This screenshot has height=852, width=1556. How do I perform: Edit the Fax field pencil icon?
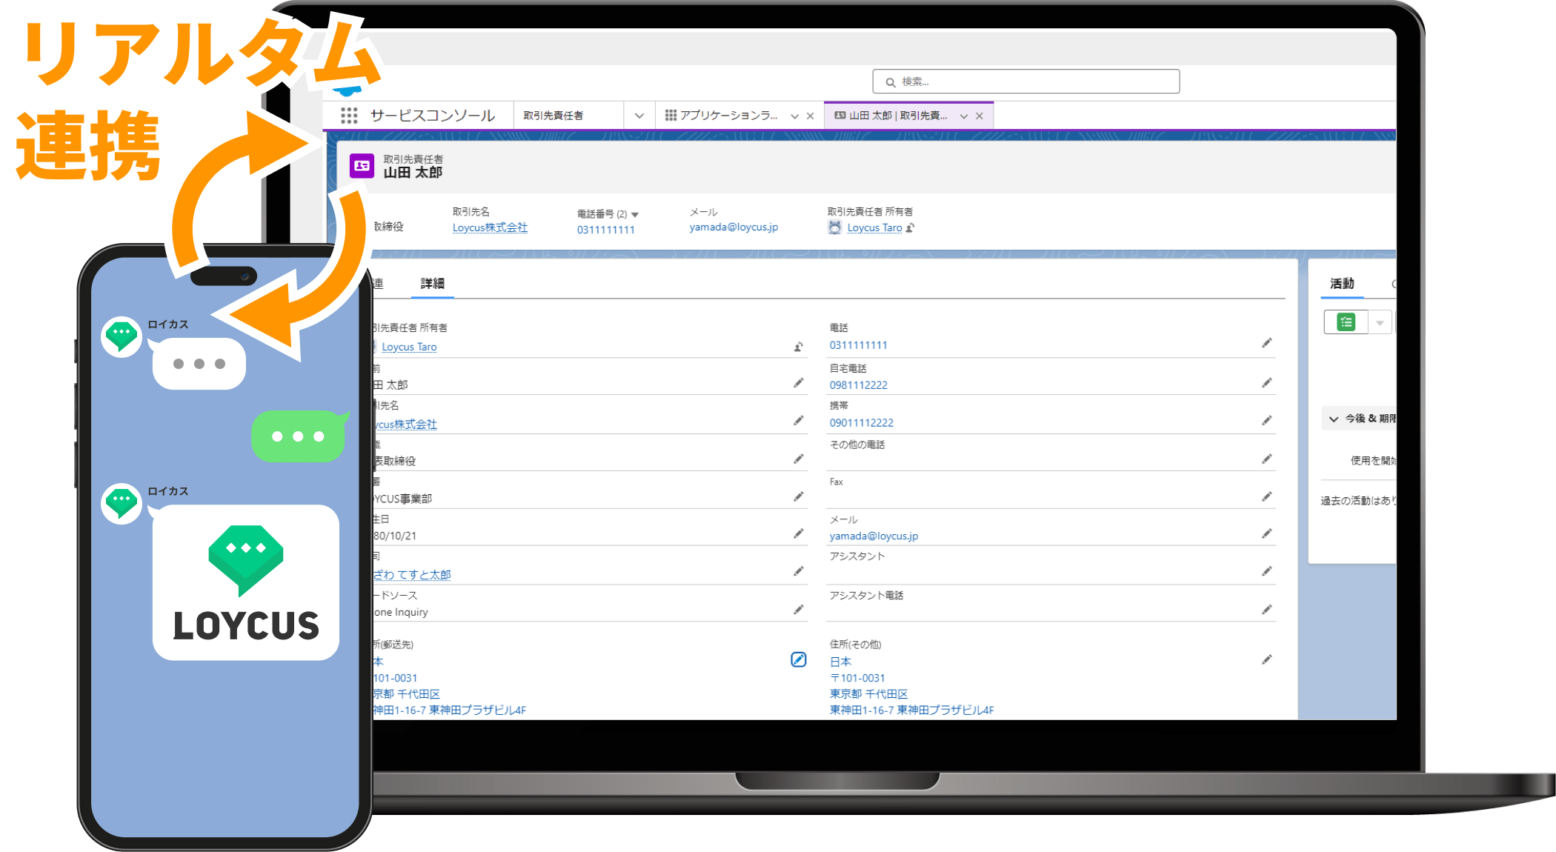coord(1267,496)
